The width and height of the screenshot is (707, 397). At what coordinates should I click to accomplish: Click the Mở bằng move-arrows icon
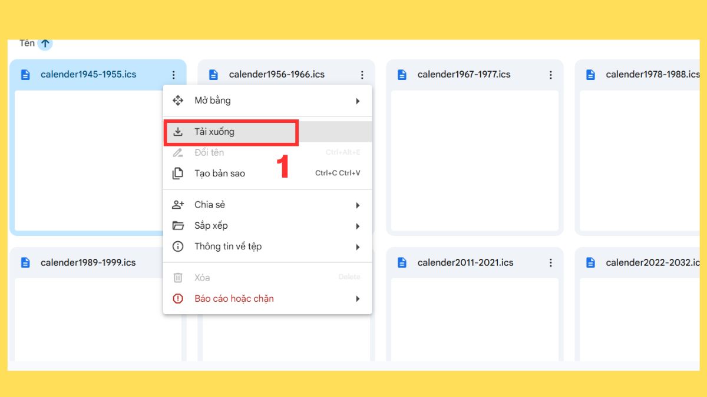click(178, 101)
